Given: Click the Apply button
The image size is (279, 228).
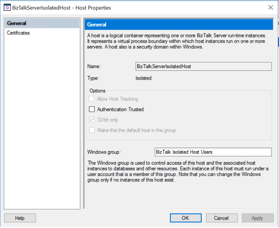Looking at the screenshot, I should click(x=258, y=218).
